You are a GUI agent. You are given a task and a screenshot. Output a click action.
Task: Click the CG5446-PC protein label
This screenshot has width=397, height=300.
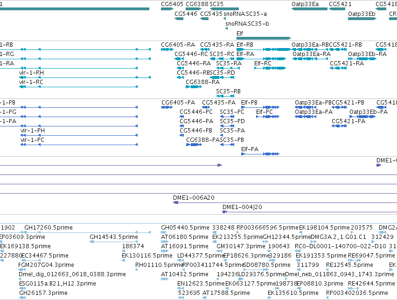[196, 112]
